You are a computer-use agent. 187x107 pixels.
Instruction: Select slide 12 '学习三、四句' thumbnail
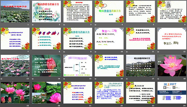pyautogui.click(x=172, y=38)
